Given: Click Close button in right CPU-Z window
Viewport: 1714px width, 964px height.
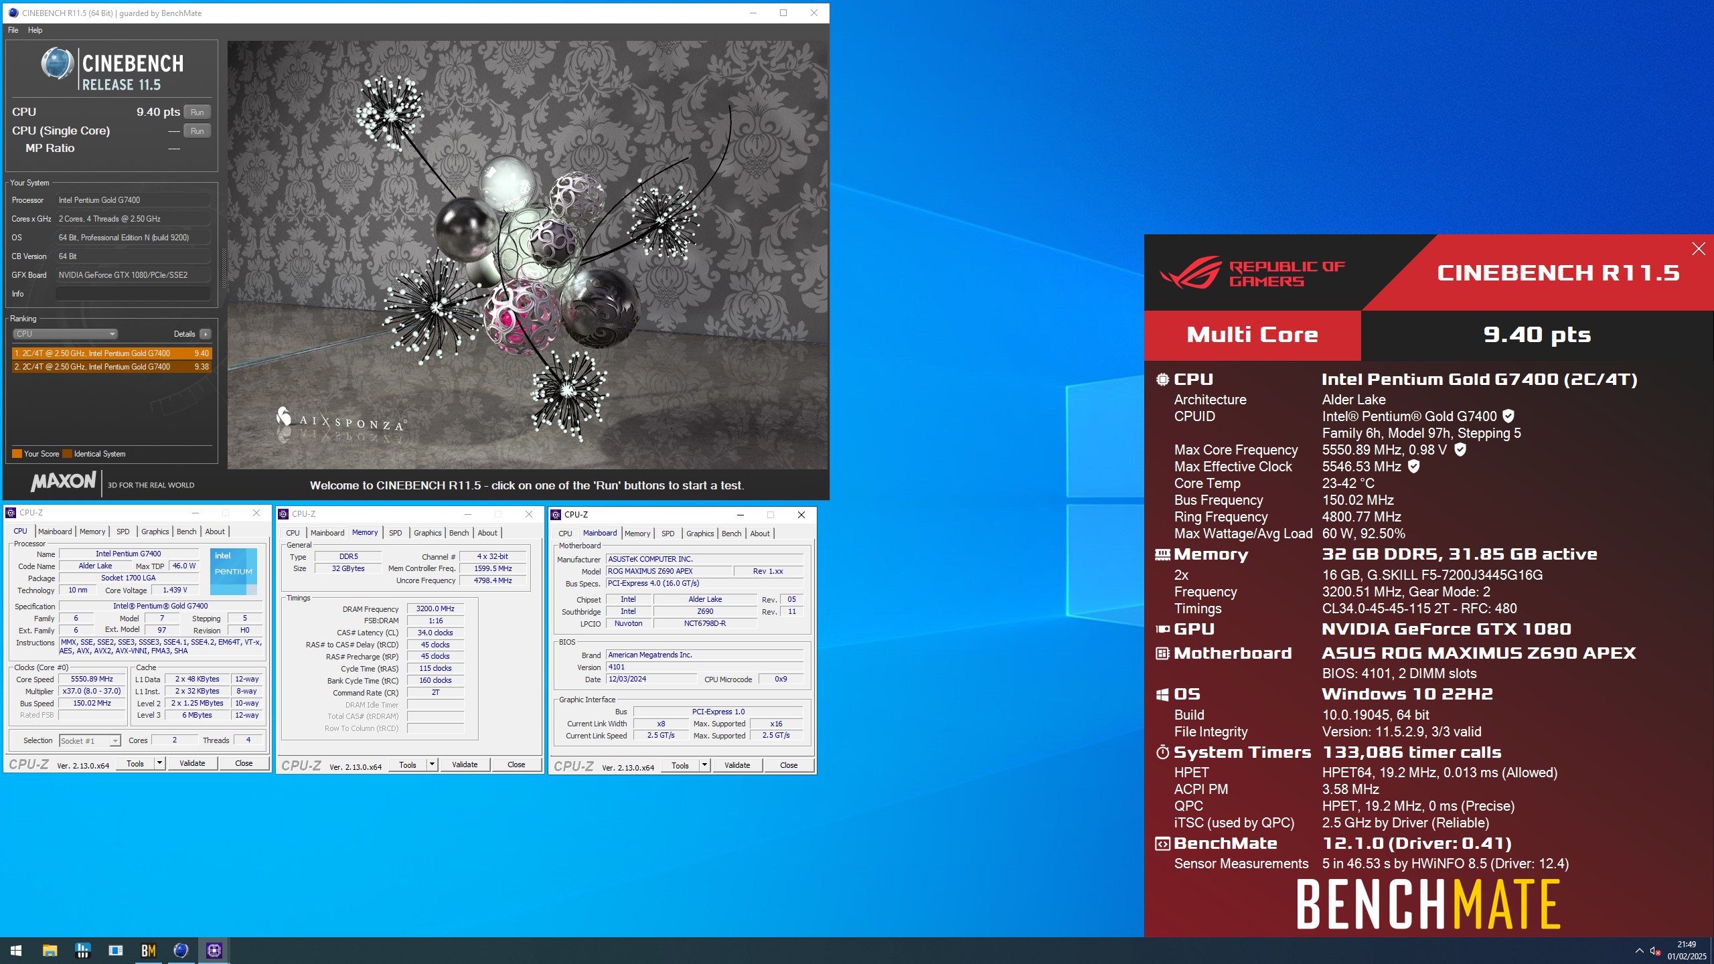Looking at the screenshot, I should point(789,766).
